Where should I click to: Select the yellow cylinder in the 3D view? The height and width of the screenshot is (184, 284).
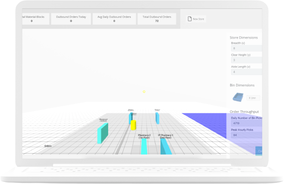coord(133,125)
